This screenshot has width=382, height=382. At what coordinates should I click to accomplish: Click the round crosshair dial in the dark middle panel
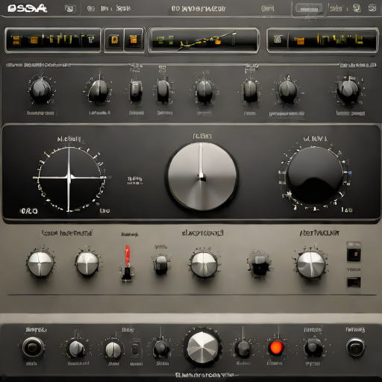pos(69,178)
